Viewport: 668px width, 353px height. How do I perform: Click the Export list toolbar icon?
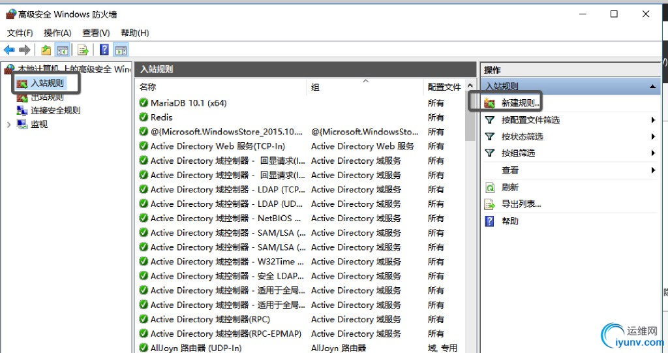83,50
